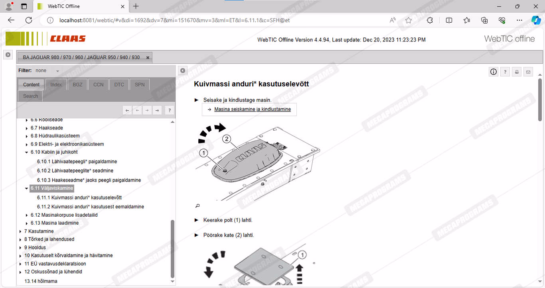This screenshot has height=288, width=545.
Task: Switch to the DTC tab
Action: tap(119, 84)
